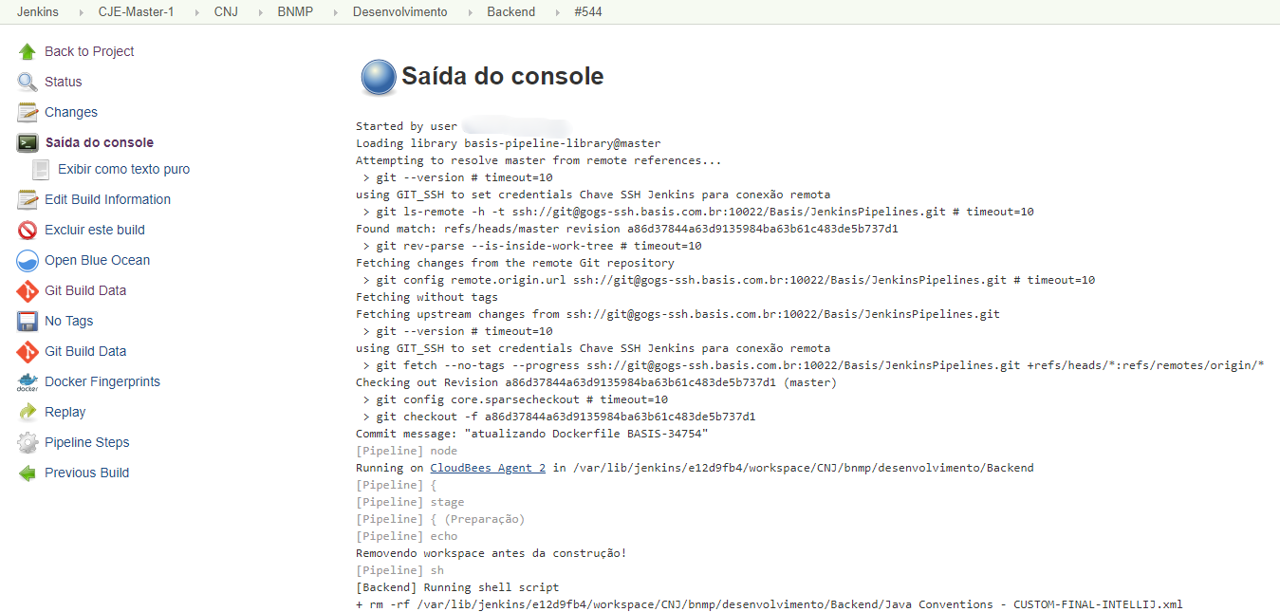1280x612 pixels.
Task: Open Blue Ocean via its blue icon
Action: [28, 260]
